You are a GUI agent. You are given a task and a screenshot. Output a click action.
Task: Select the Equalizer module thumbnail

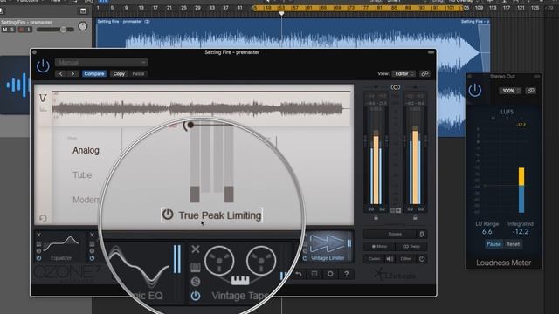point(61,246)
